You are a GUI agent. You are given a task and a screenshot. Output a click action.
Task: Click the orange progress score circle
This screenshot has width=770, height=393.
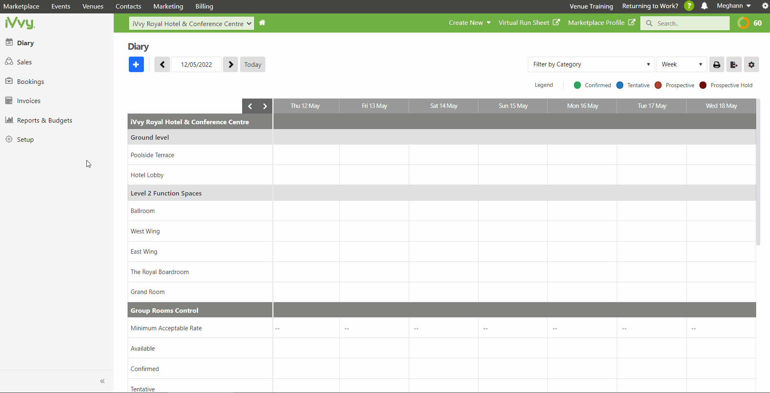[x=744, y=23]
